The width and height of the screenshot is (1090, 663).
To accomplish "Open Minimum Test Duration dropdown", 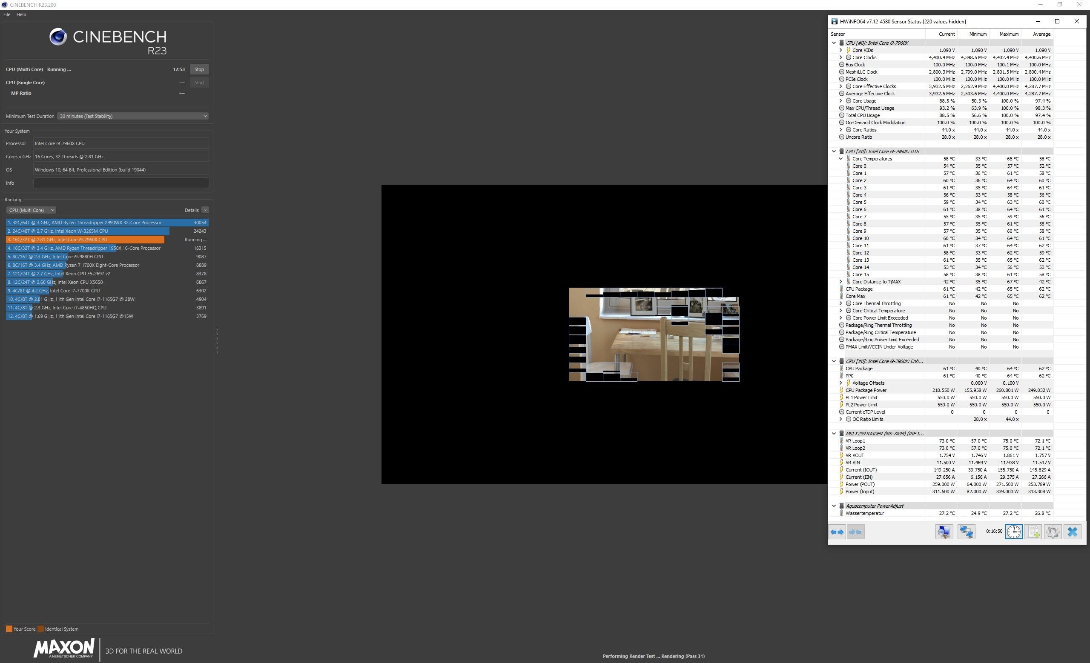I will click(x=133, y=116).
